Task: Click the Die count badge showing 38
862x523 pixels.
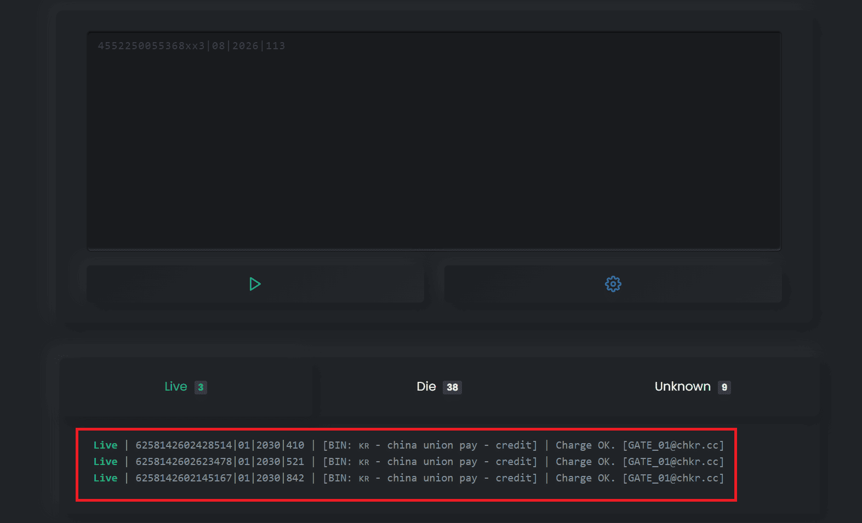Action: (x=452, y=387)
